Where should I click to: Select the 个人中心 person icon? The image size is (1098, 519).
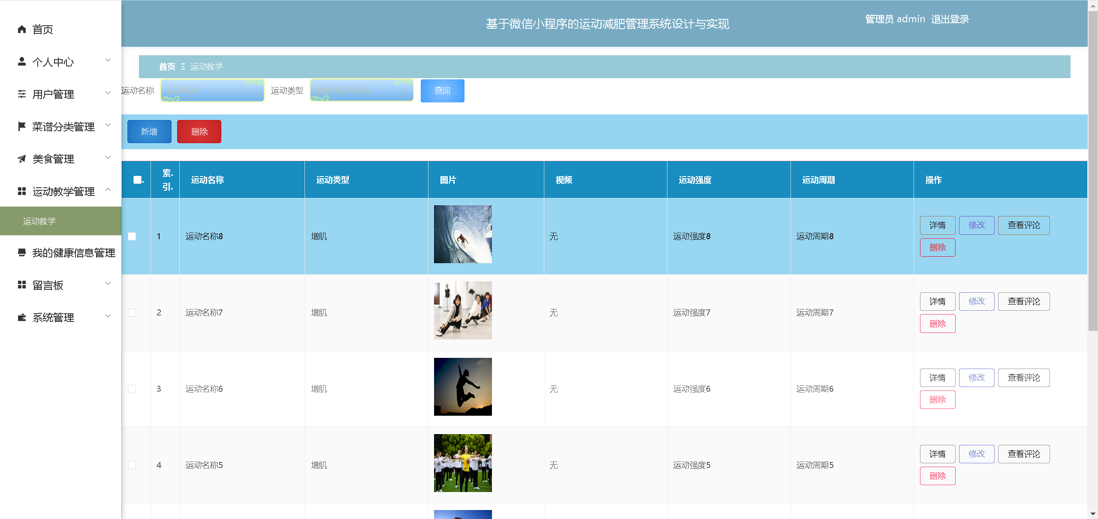[x=22, y=62]
